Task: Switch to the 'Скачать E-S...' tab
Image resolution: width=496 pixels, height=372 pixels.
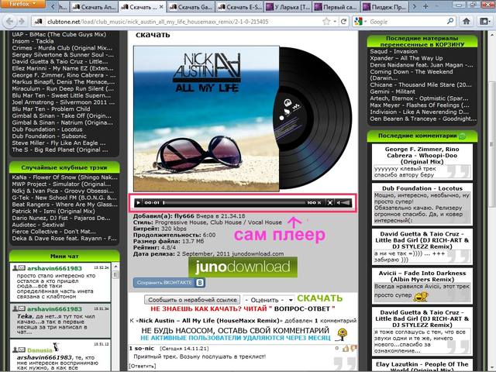Action: pyautogui.click(x=239, y=7)
